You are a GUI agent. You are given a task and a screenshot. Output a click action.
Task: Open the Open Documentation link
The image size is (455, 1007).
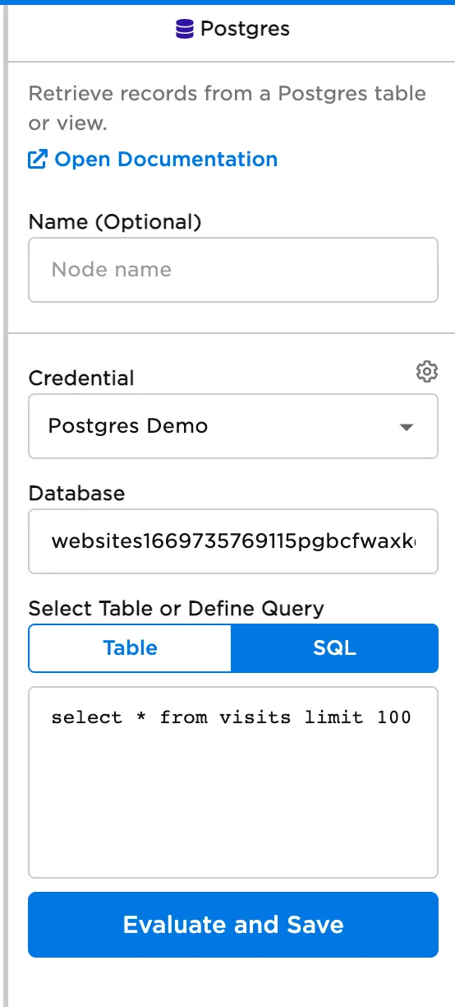[x=153, y=159]
